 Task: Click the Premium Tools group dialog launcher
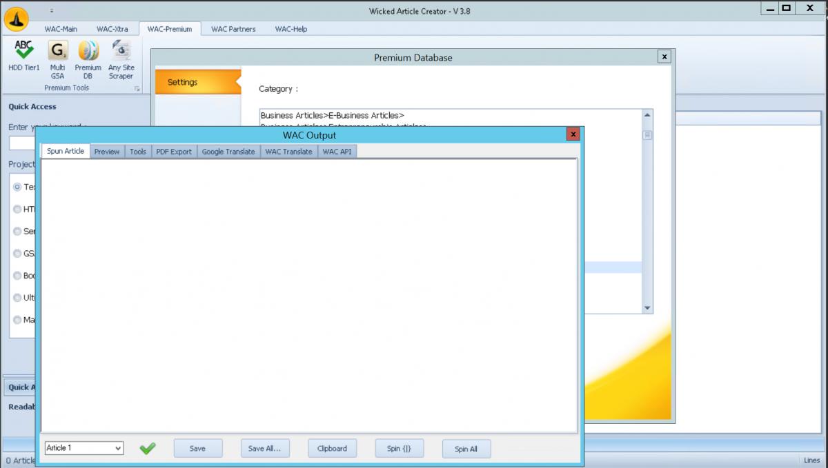[137, 89]
